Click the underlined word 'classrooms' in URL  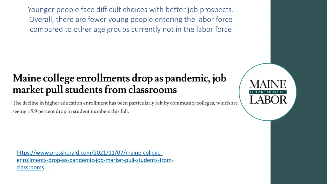30,167
